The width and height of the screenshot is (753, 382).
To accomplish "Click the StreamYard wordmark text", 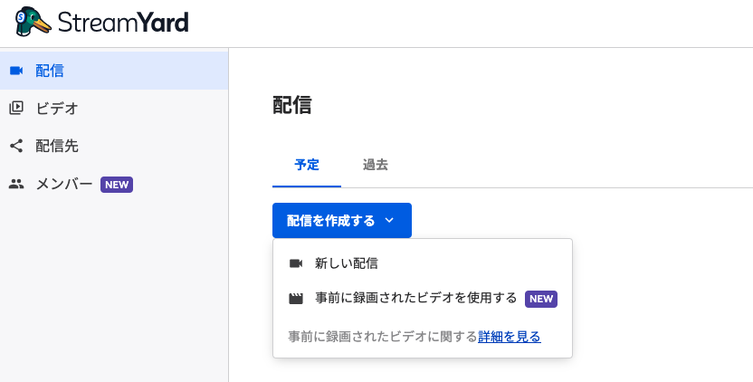I will click(123, 22).
